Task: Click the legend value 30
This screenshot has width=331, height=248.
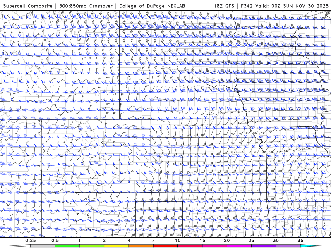Action: pos(276,241)
